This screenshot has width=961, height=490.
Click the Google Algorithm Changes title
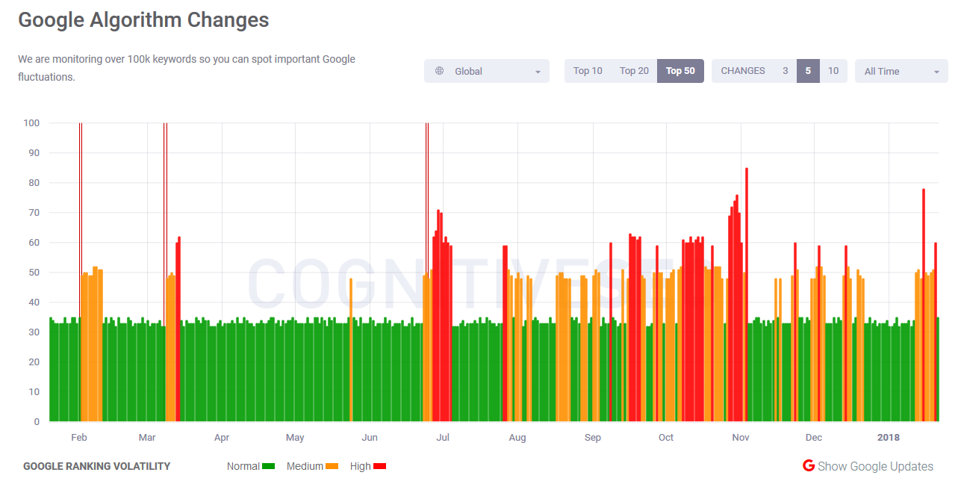143,19
